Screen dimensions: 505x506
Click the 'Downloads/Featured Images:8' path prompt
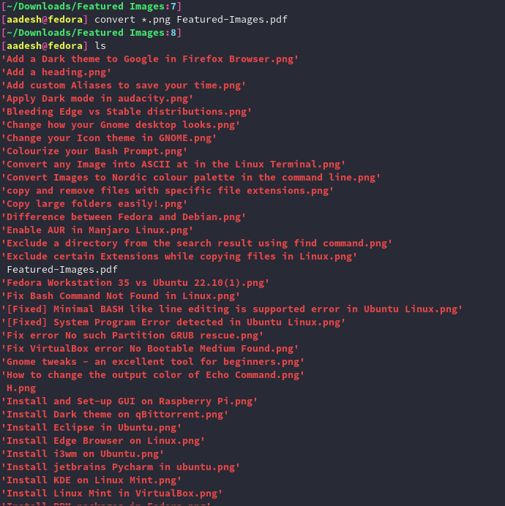(91, 33)
